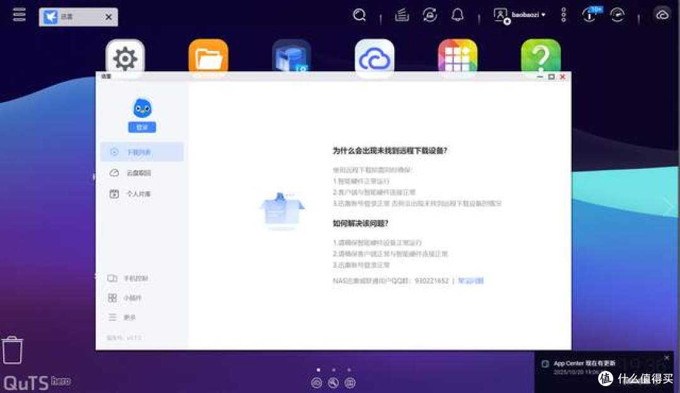Click the Xunlei blue bird avatar
Viewport: 680px width, 393px height.
142,108
